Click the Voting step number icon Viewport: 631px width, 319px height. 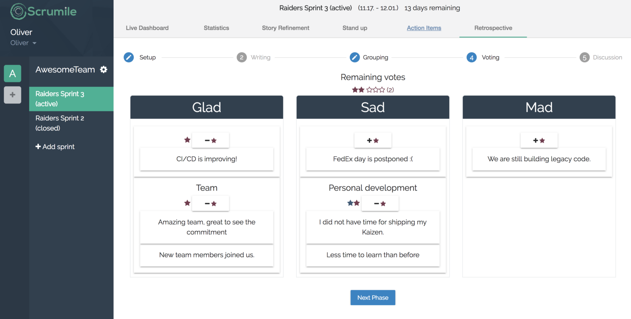coord(471,57)
